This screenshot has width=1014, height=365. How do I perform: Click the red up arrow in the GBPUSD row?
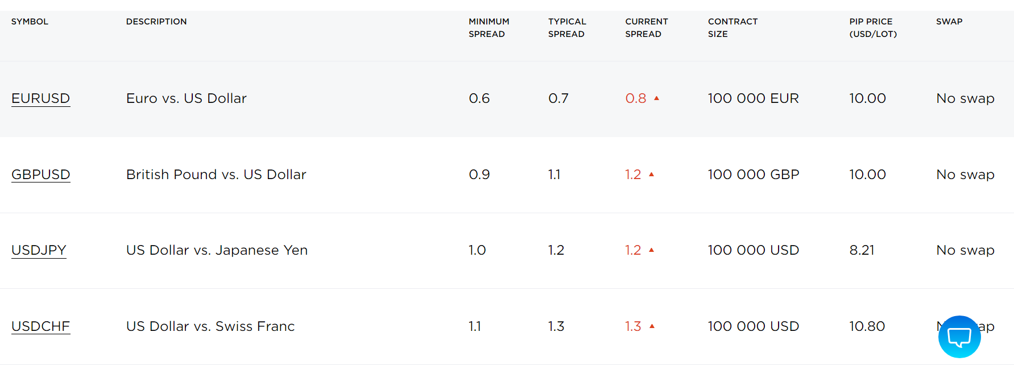[652, 175]
